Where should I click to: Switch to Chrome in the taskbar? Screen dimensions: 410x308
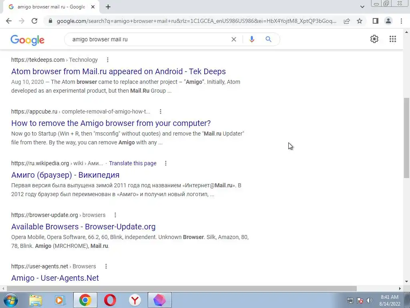click(85, 300)
